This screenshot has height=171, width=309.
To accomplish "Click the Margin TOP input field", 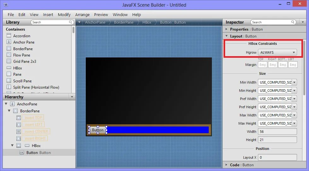I will tap(263, 65).
